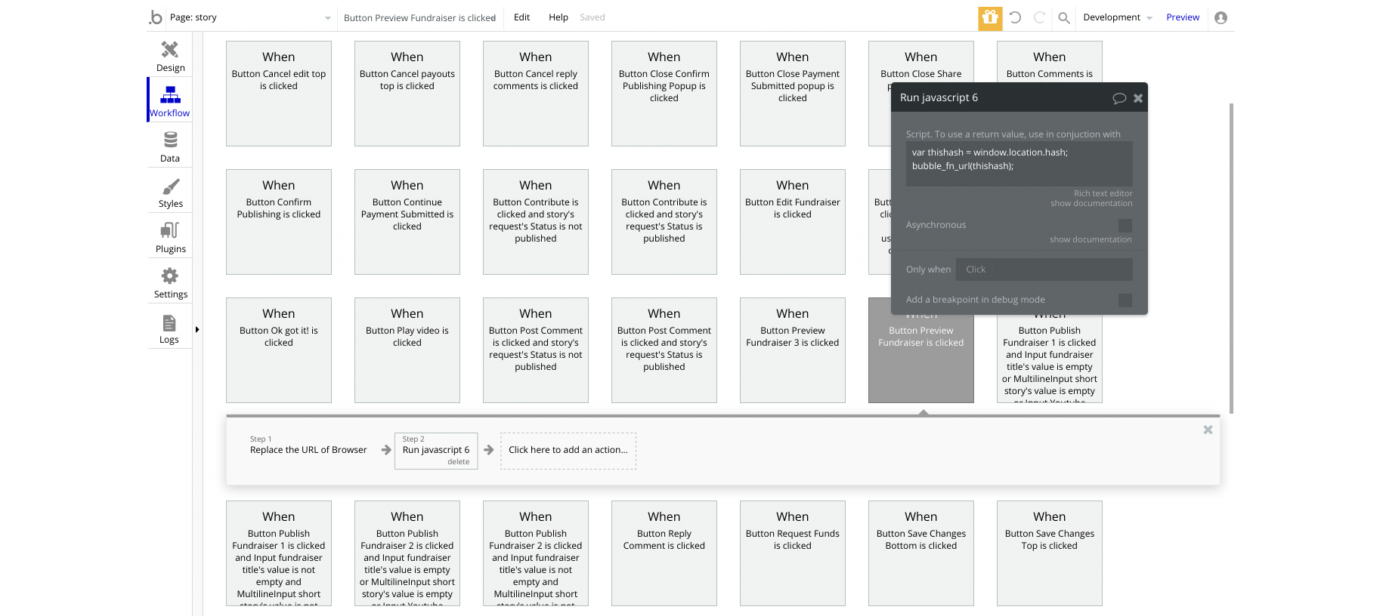1383x616 pixels.
Task: Open the Settings gear in sidebar
Action: pos(170,282)
